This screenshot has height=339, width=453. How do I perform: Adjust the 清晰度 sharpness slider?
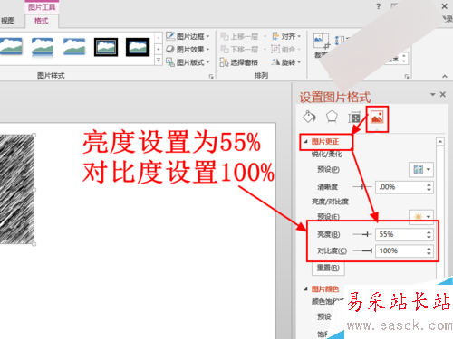pyautogui.click(x=361, y=187)
